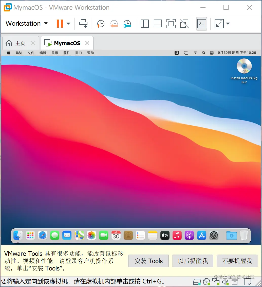Open Podcasts from the Dock

[189, 235]
